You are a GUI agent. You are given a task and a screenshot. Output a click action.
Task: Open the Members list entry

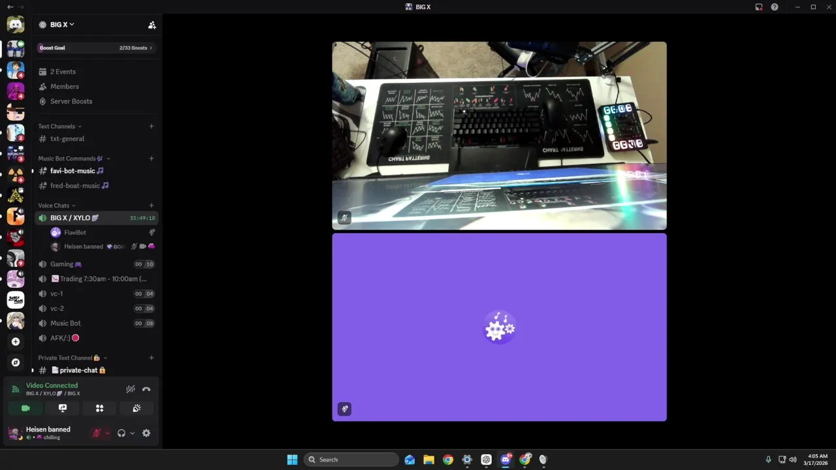97,86
